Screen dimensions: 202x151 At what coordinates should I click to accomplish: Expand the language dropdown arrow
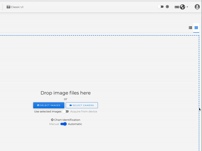click(x=187, y=7)
